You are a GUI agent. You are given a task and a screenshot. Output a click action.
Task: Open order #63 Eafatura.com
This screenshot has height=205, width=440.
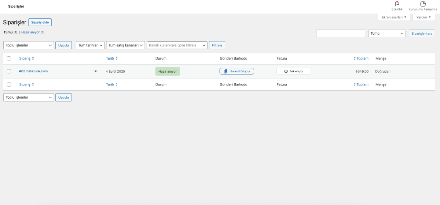point(33,71)
